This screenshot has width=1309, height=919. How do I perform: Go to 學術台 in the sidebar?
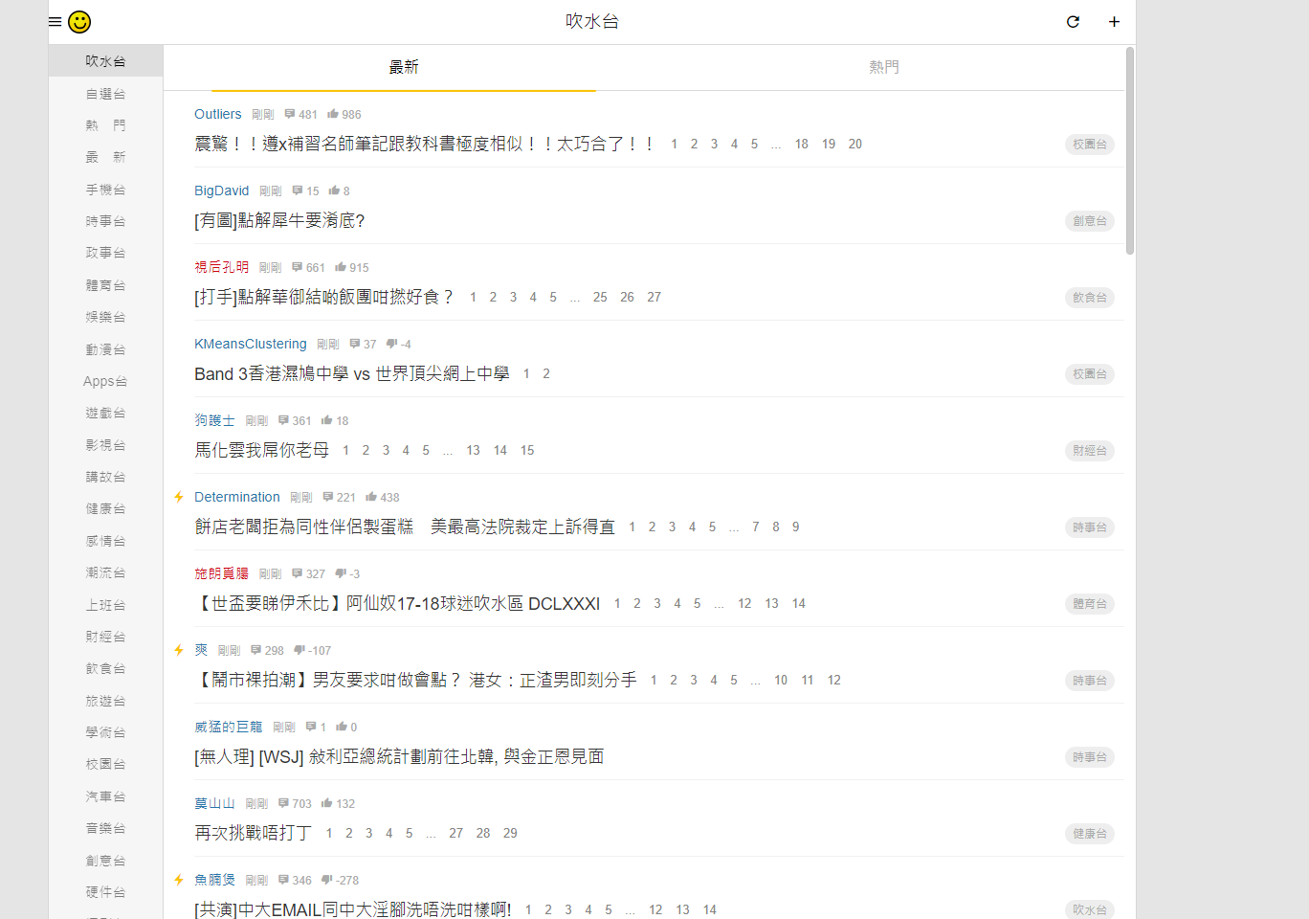105,732
